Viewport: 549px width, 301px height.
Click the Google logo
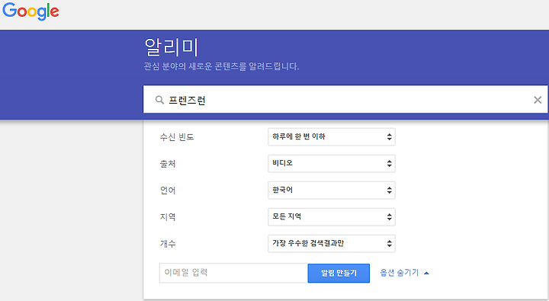[x=30, y=11]
